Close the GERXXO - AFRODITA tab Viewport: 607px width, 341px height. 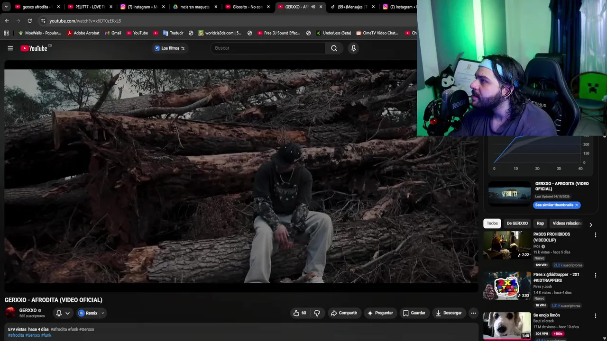[321, 7]
